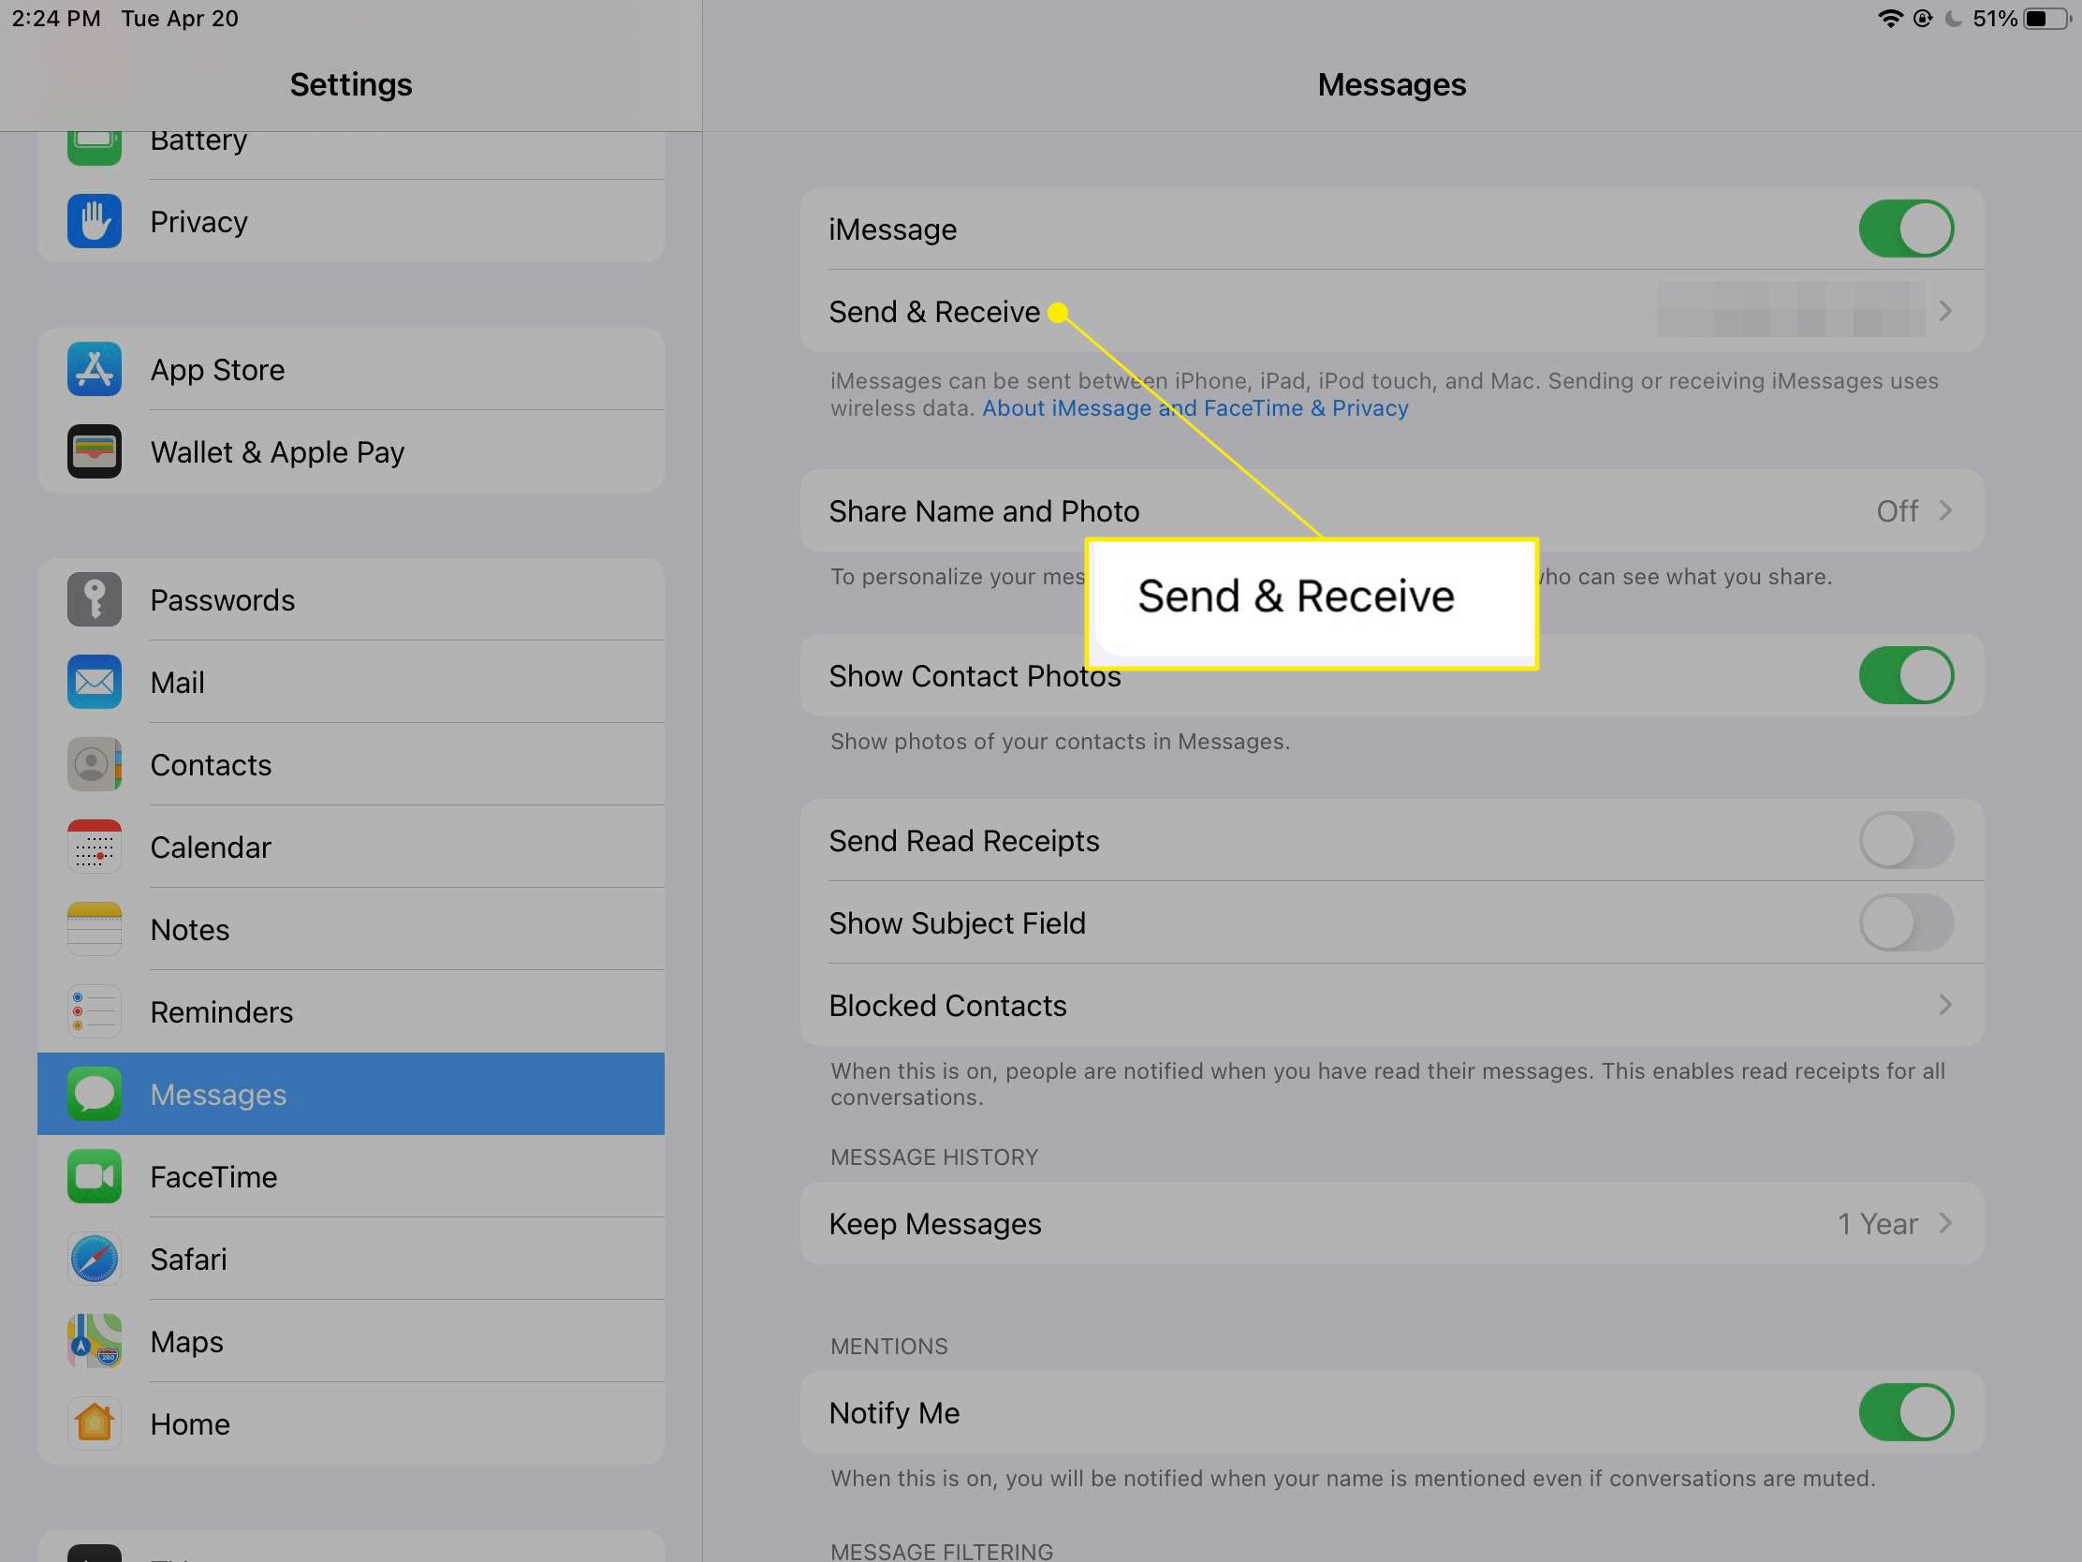Tap the Messages title header
The image size is (2082, 1562).
1391,84
